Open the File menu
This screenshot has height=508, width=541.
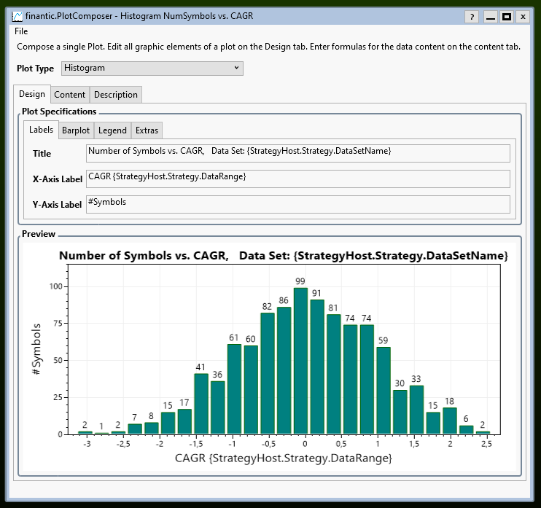(21, 31)
